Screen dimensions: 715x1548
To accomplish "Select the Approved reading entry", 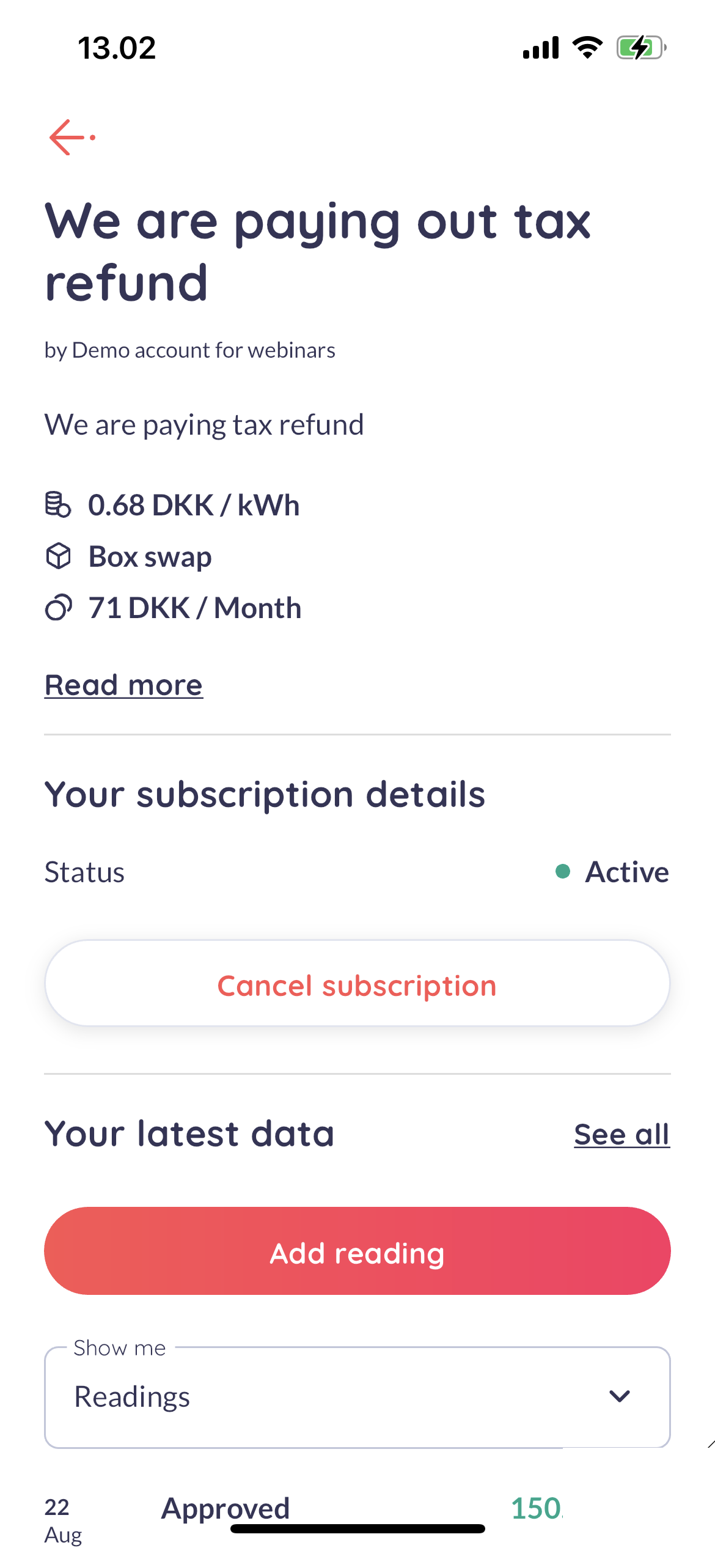I will (x=225, y=1508).
